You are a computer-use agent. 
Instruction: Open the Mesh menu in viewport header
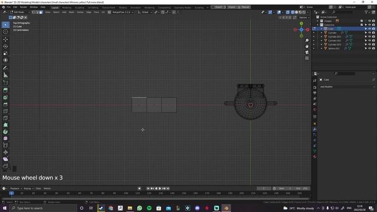point(71,12)
